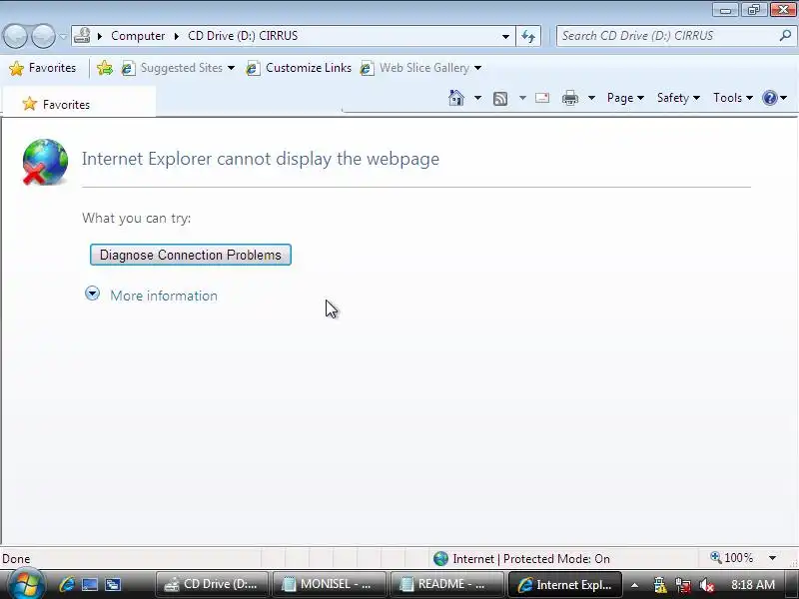Click Diagnose Connection Problems button
Image resolution: width=799 pixels, height=599 pixels.
(x=191, y=255)
